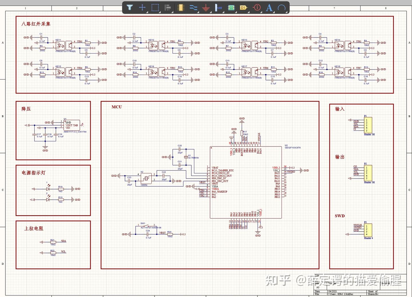412x297 pixels.
Task: Click the KEY8 optocoupler designator
Action: [337, 66]
